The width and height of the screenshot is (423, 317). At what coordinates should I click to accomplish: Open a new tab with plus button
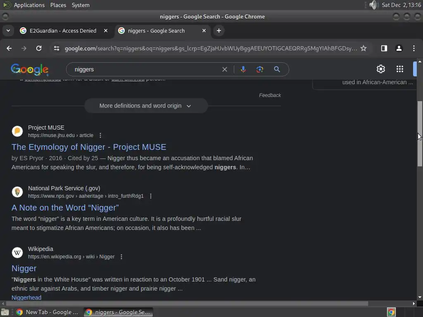[219, 31]
